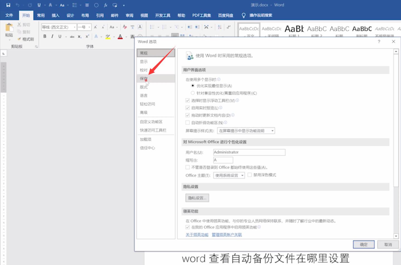The image size is (401, 265).
Task: Toggle enable Live Preview (L) checkbox
Action: tap(188, 108)
